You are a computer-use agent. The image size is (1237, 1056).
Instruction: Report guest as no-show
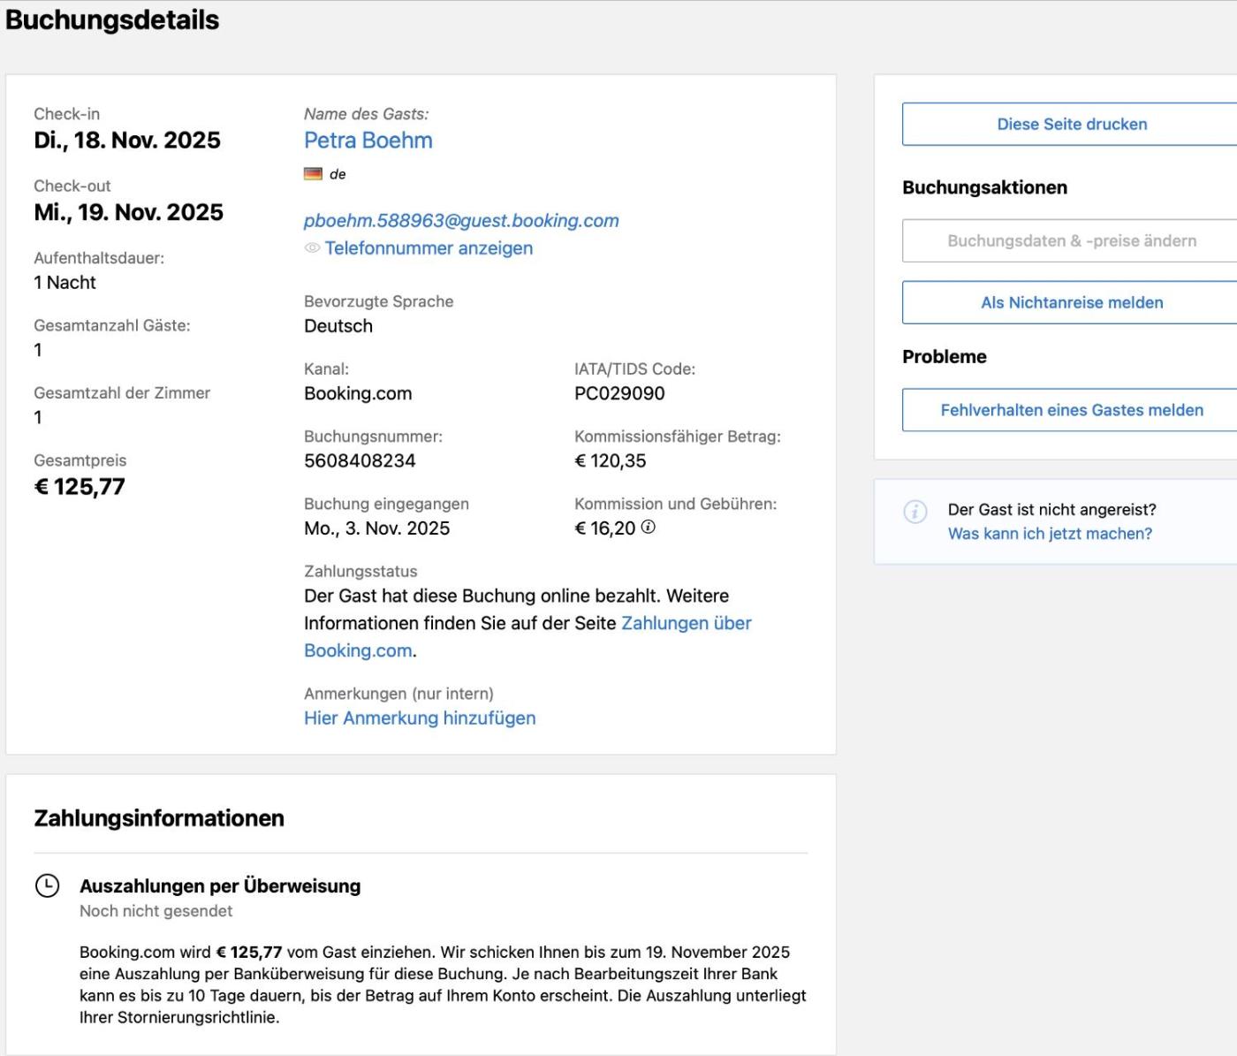click(1071, 303)
